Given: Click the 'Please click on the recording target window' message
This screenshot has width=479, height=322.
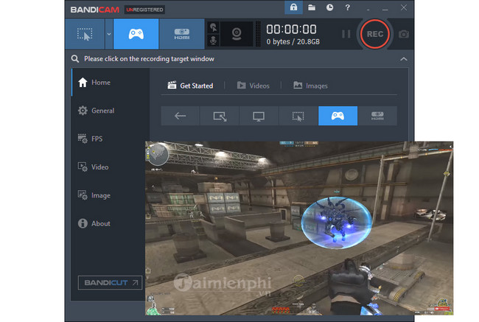Looking at the screenshot, I should [x=149, y=59].
